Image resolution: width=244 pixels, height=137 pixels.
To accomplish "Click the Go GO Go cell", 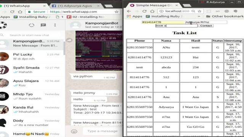I will coord(196,127).
